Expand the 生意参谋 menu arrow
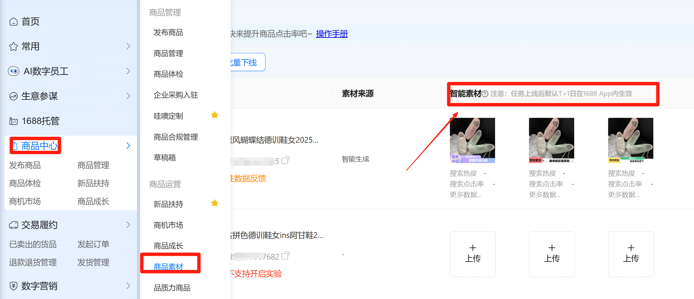694x299 pixels. (128, 96)
